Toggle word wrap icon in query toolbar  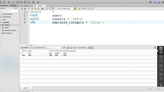tap(93, 9)
